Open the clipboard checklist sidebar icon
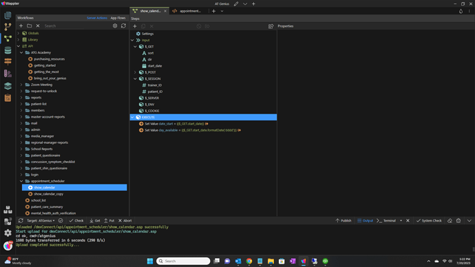 tap(8, 98)
